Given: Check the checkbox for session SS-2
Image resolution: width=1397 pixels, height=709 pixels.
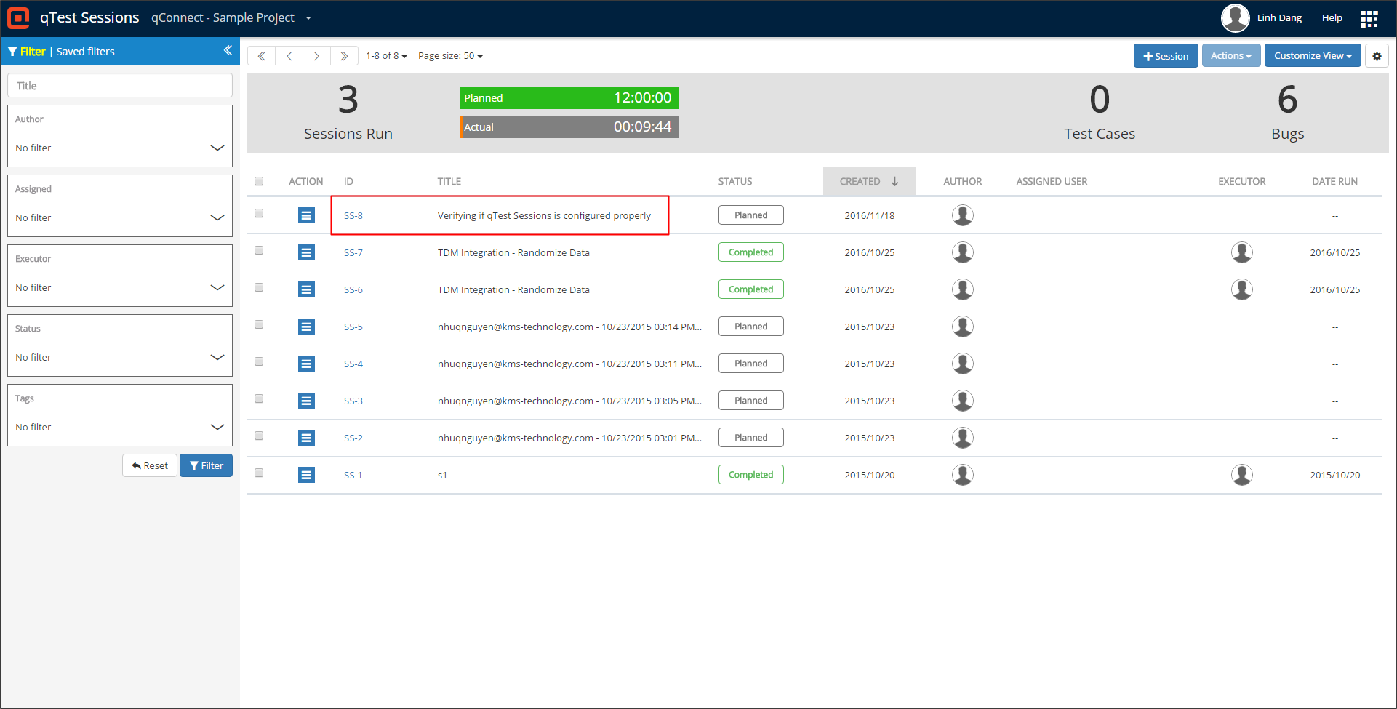Looking at the screenshot, I should (259, 436).
